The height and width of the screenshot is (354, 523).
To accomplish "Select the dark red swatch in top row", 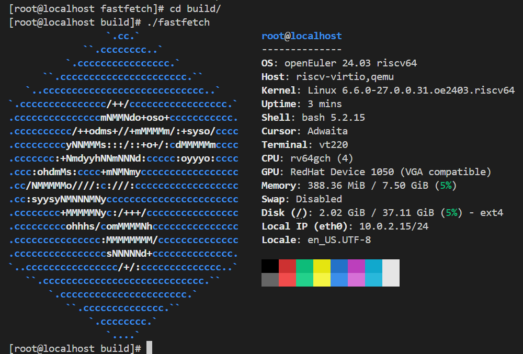I will pyautogui.click(x=287, y=266).
